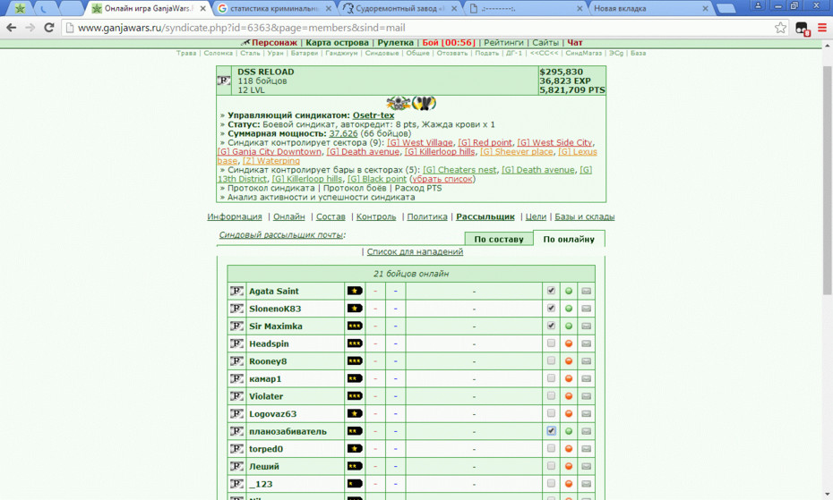833x500 pixels.
Task: Open the Протокол боёв link
Action: tap(355, 188)
